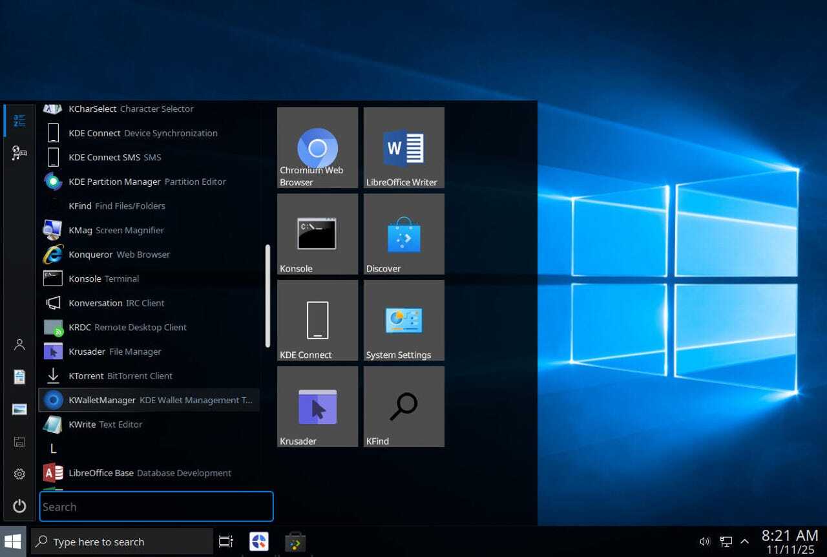The image size is (827, 557).
Task: Open Krusader File Manager from the list
Action: pos(149,352)
